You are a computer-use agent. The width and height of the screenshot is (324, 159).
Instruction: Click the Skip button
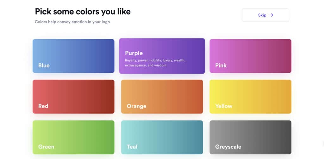coord(265,15)
